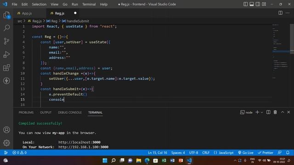Open the terminal launch profile dropdown arrow
Viewport: 294px width, 165px height.
[x=262, y=112]
